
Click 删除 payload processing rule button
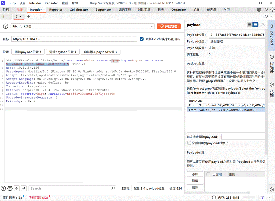[195, 187]
